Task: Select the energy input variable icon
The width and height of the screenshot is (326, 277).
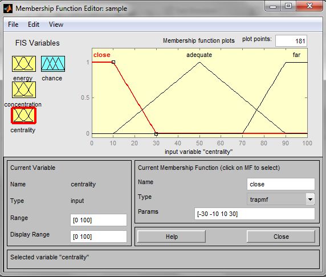Action: (x=24, y=64)
